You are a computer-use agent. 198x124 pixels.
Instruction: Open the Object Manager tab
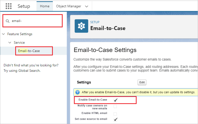click(x=68, y=6)
